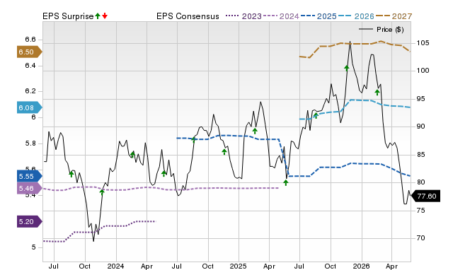Click the 80 price axis label
Screen dimensions: 453x270
(x=420, y=182)
